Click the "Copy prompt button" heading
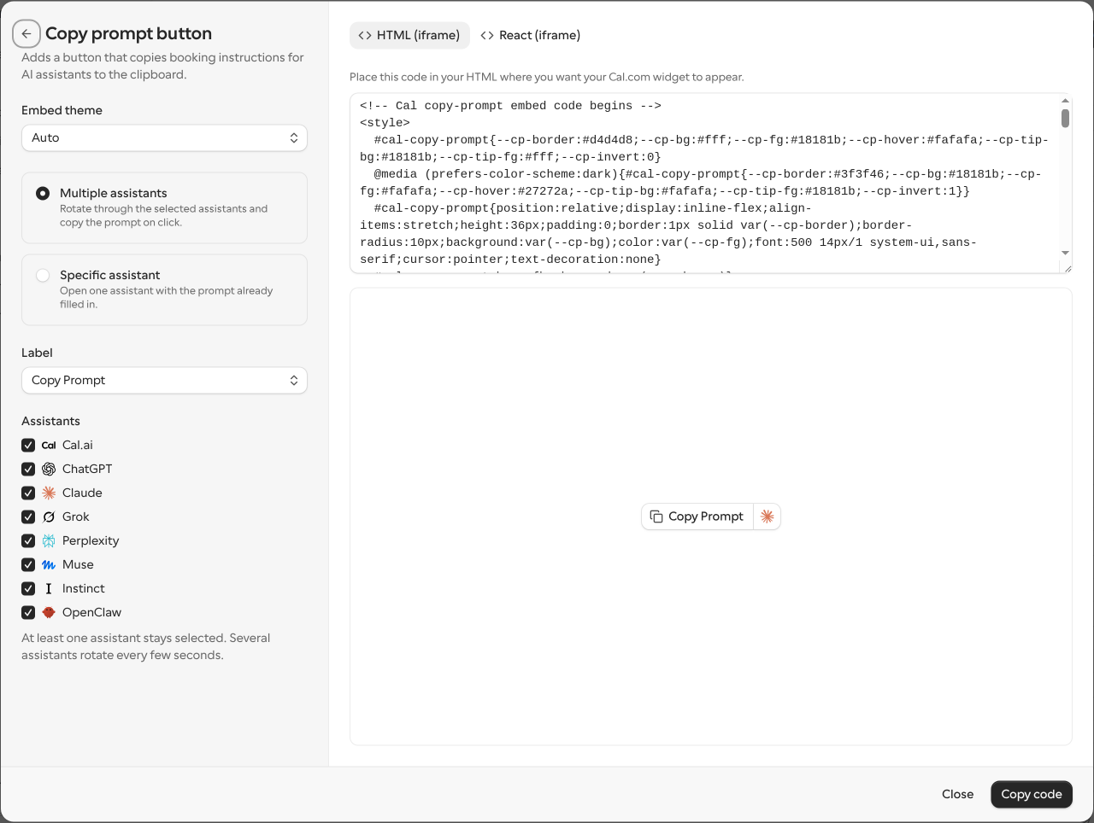The image size is (1094, 823). tap(128, 33)
